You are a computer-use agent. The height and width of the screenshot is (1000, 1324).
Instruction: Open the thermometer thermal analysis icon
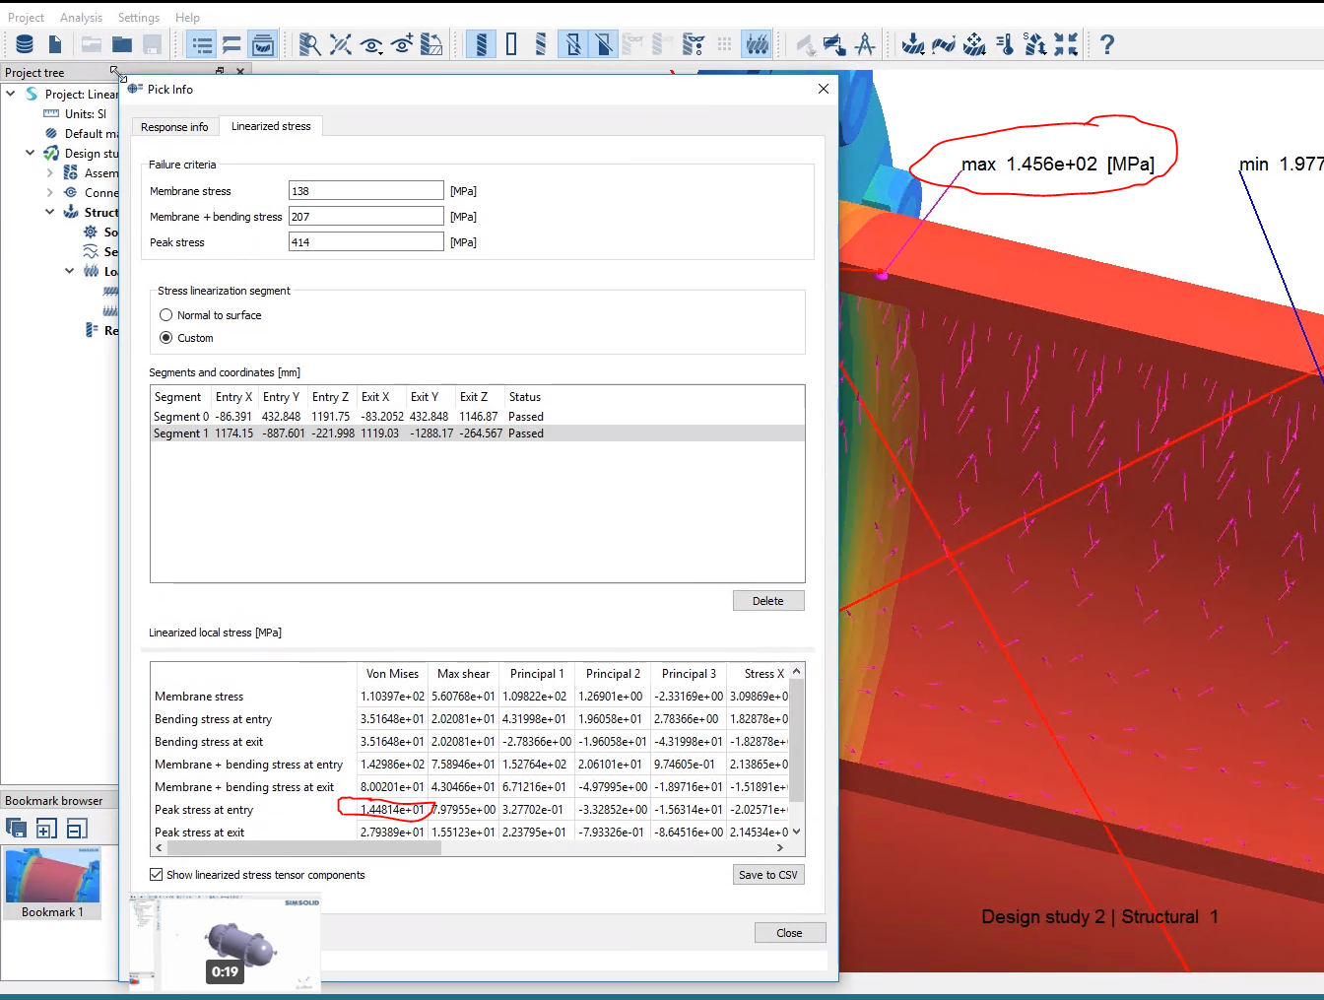[x=1005, y=44]
